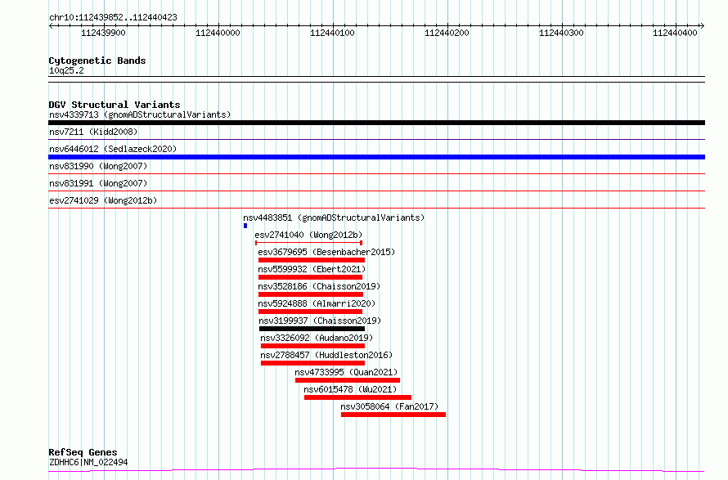This screenshot has width=728, height=480.
Task: Open the nsv3528186 (Chaisson2019) red bar
Action: pos(310,294)
